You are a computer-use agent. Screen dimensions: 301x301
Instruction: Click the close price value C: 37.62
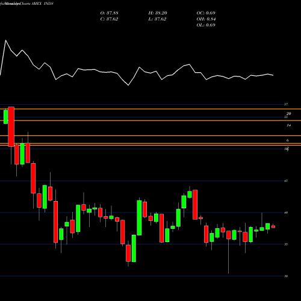[109, 19]
